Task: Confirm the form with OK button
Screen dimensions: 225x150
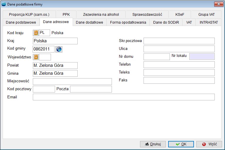Action: [180, 144]
